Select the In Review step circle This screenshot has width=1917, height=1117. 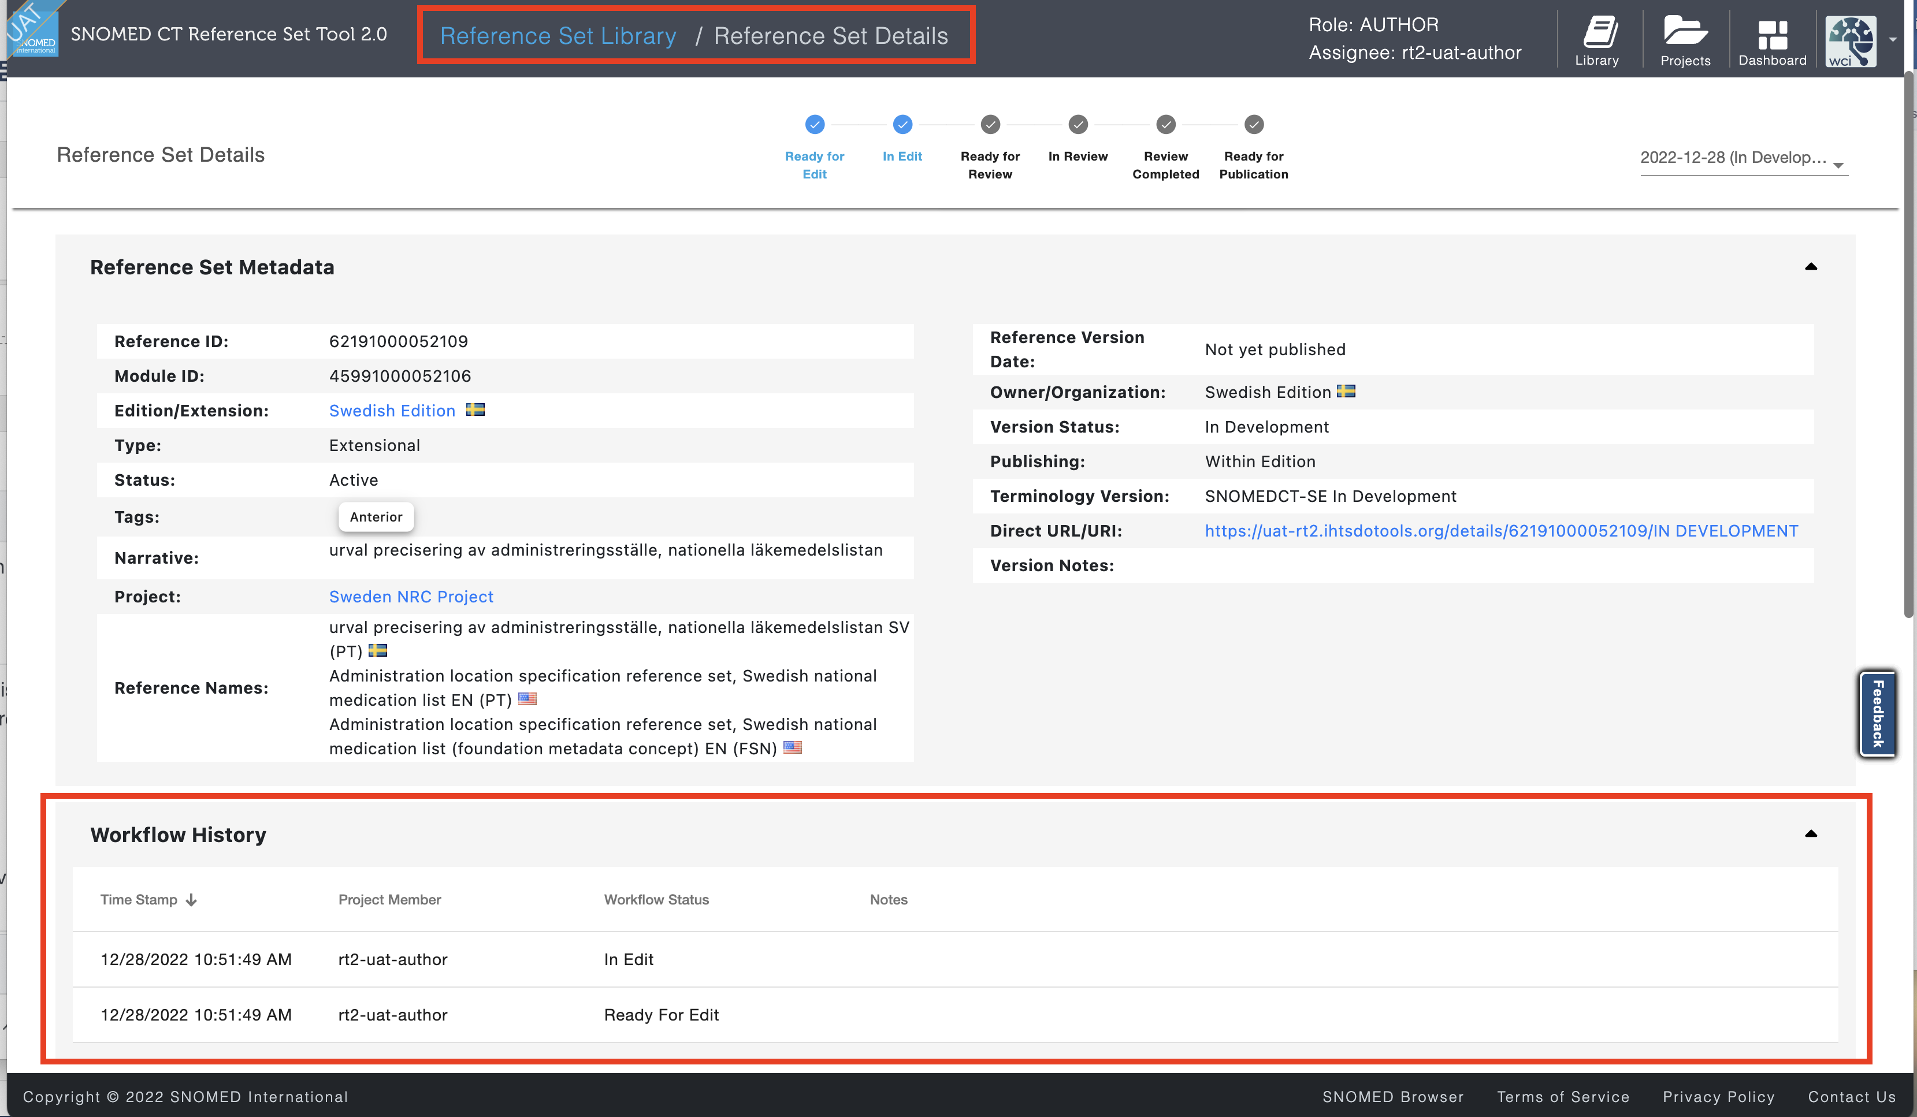pos(1078,124)
